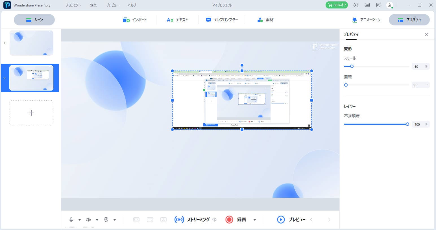Open the 編集 menu
Image resolution: width=436 pixels, height=230 pixels.
tap(93, 5)
